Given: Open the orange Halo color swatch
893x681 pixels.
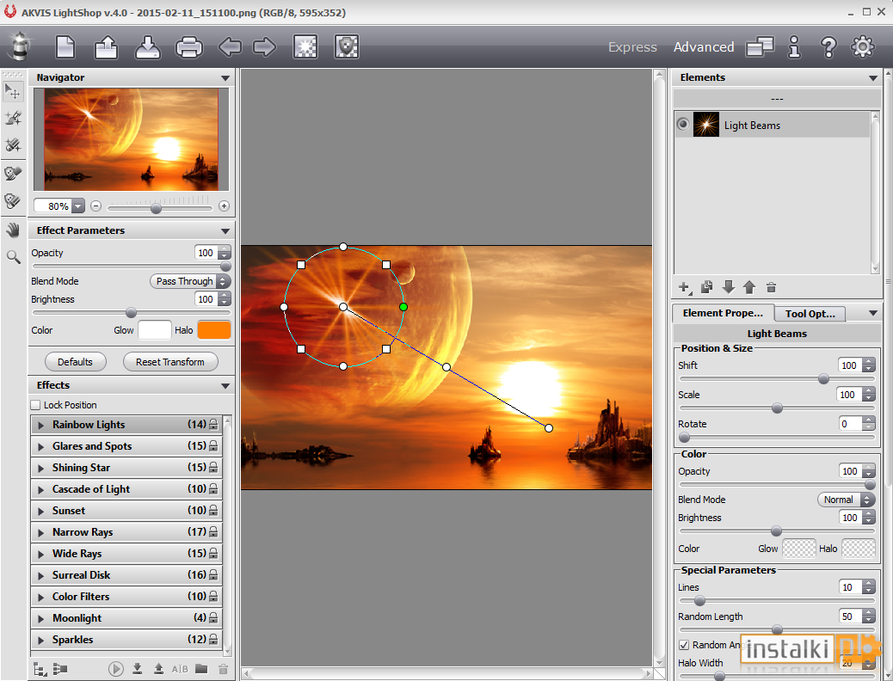Looking at the screenshot, I should (x=214, y=330).
